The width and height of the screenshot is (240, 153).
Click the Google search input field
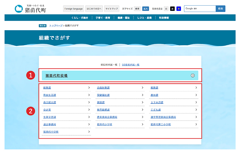tap(200, 9)
